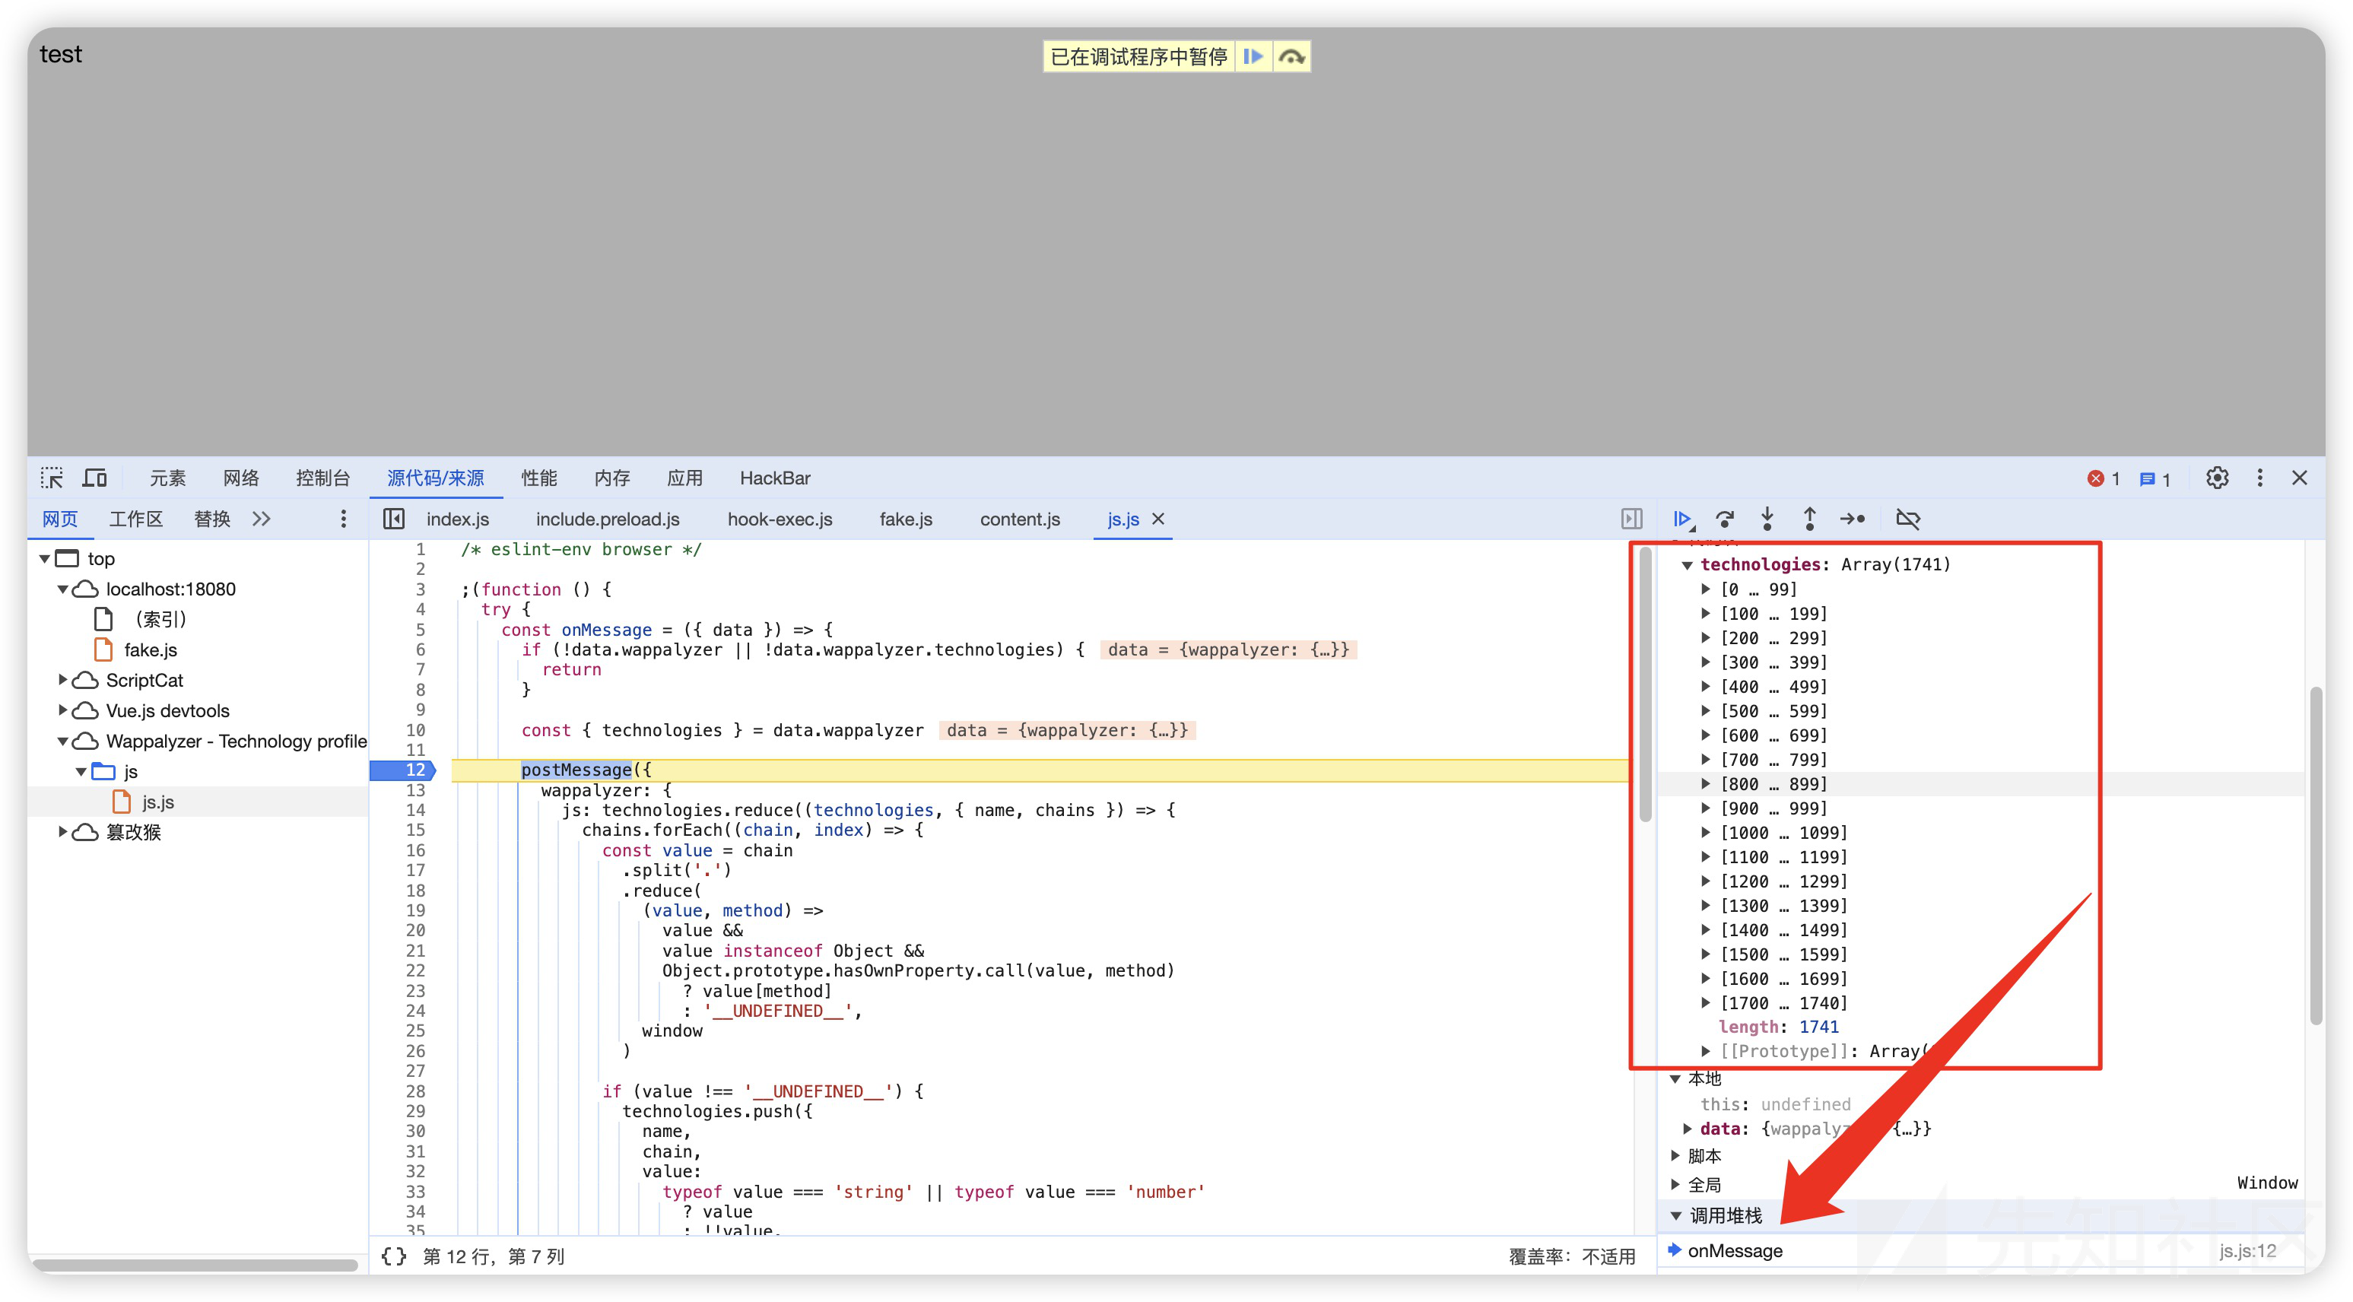Click the Step button

1853,519
